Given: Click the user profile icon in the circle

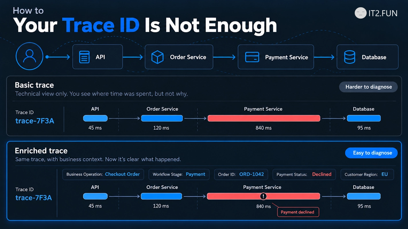Looking at the screenshot, I should (29, 56).
